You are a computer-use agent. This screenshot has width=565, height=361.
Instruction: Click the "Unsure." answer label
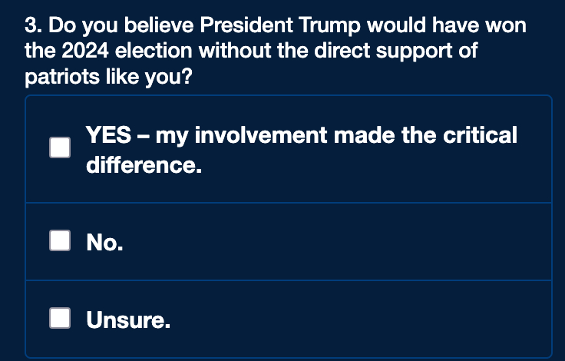127,320
